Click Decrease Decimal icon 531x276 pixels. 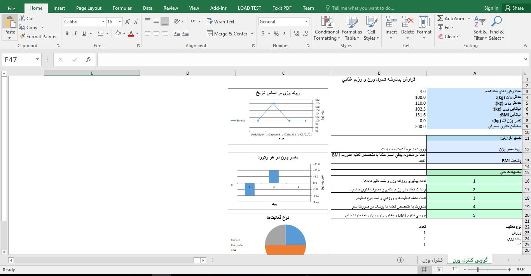point(305,34)
